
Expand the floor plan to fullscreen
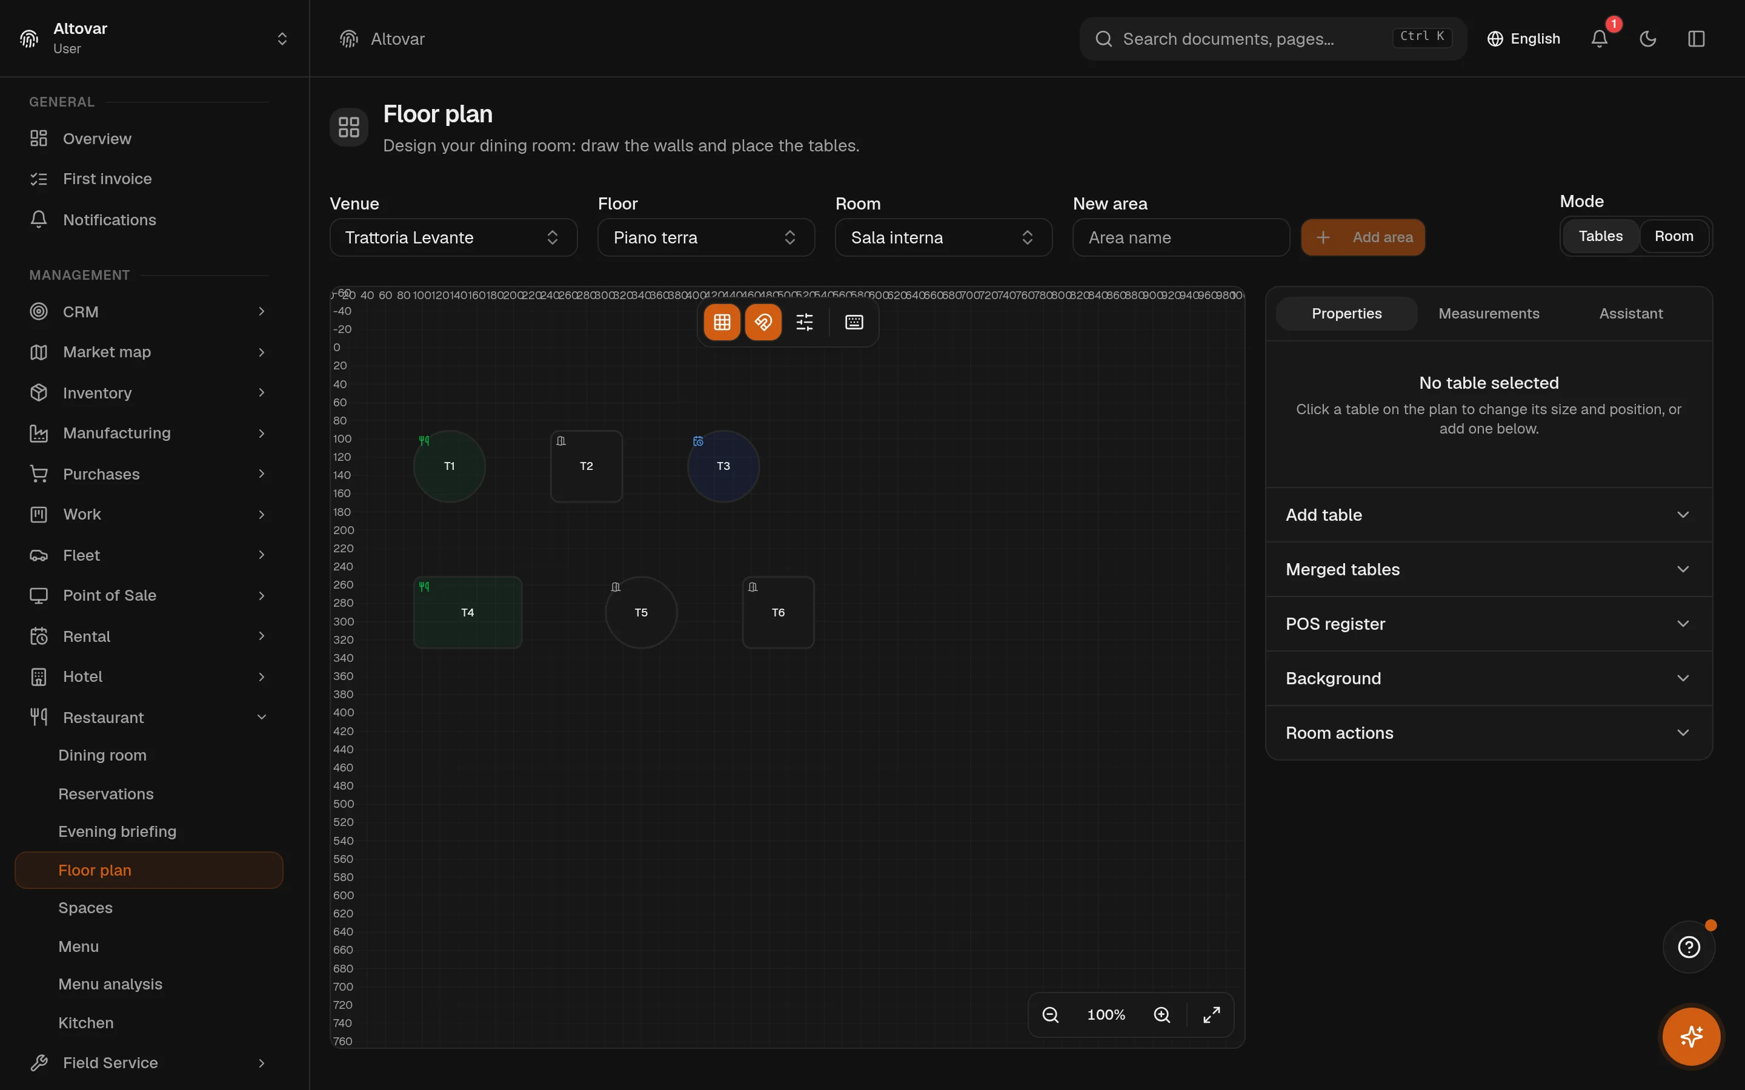1211,1015
